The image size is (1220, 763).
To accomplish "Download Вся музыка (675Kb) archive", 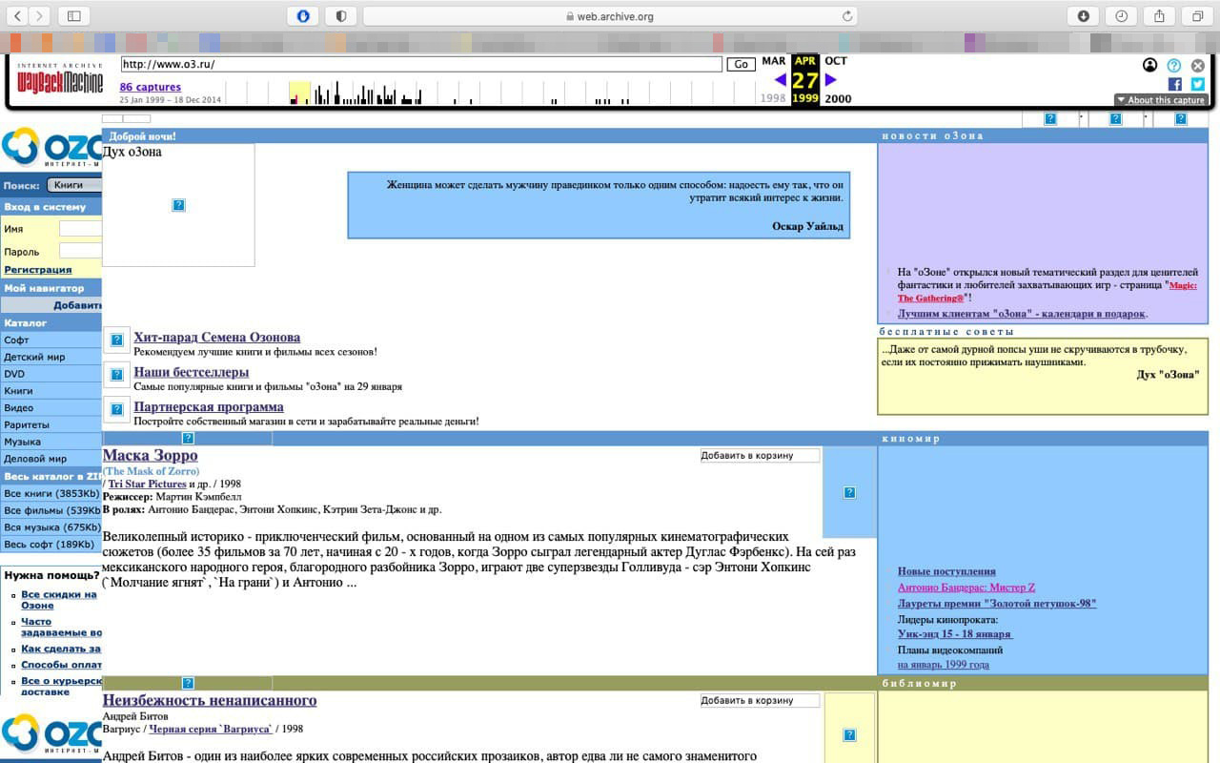I will click(x=51, y=527).
